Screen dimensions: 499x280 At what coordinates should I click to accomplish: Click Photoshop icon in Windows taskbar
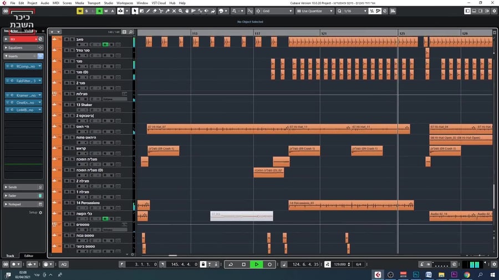[x=416, y=274]
